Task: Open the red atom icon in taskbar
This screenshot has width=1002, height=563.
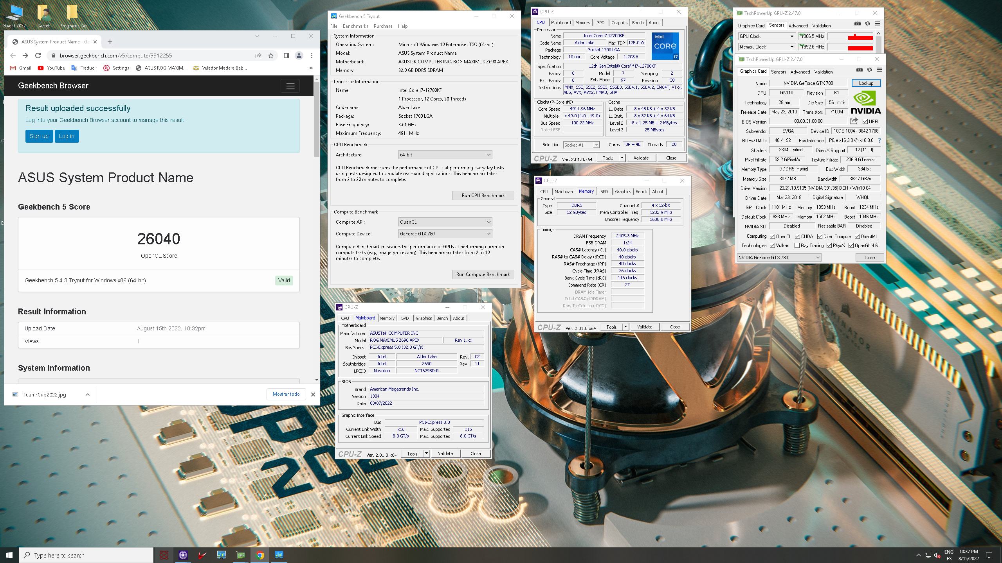Action: coord(164,555)
